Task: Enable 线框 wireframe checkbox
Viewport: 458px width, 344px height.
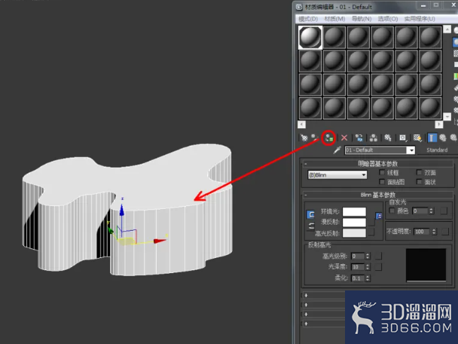Action: click(x=382, y=172)
